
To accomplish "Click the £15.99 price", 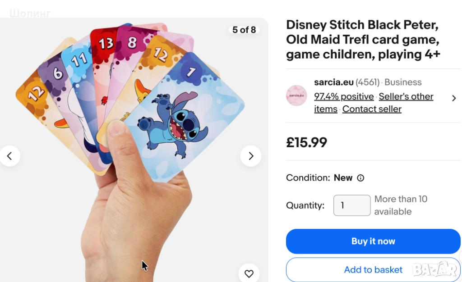I will click(x=306, y=142).
